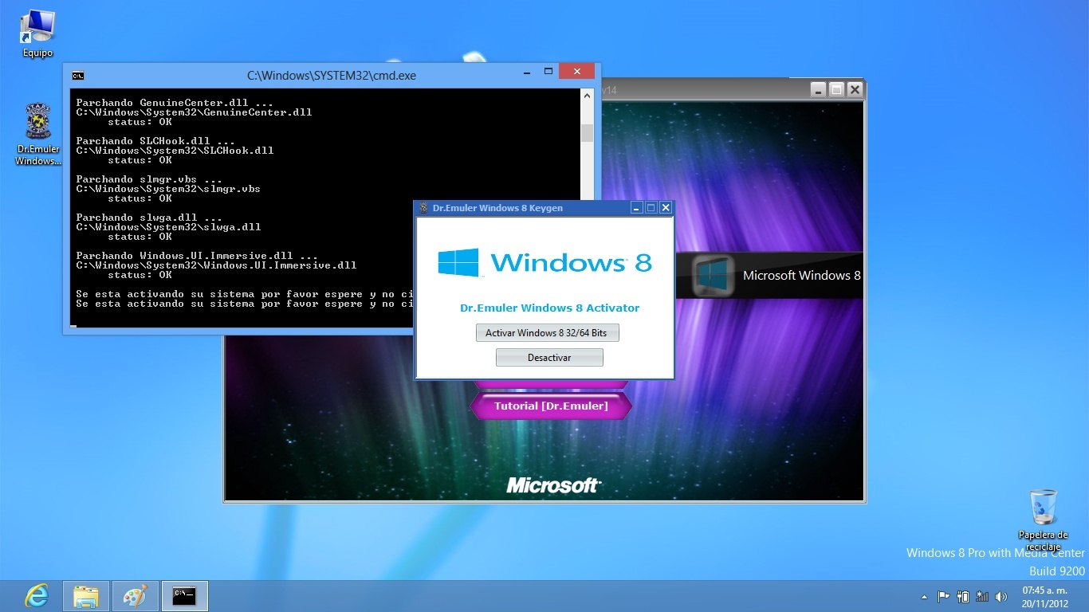Click the Microsoft Windows 8 banner icon
The height and width of the screenshot is (612, 1089).
[713, 276]
